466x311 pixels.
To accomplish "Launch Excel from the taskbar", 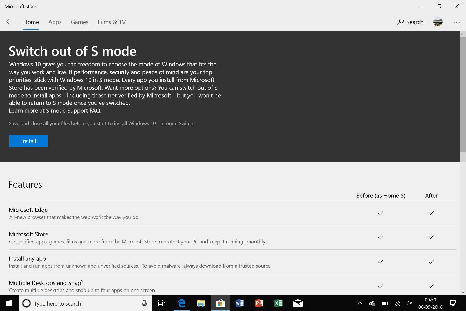I will [x=279, y=303].
